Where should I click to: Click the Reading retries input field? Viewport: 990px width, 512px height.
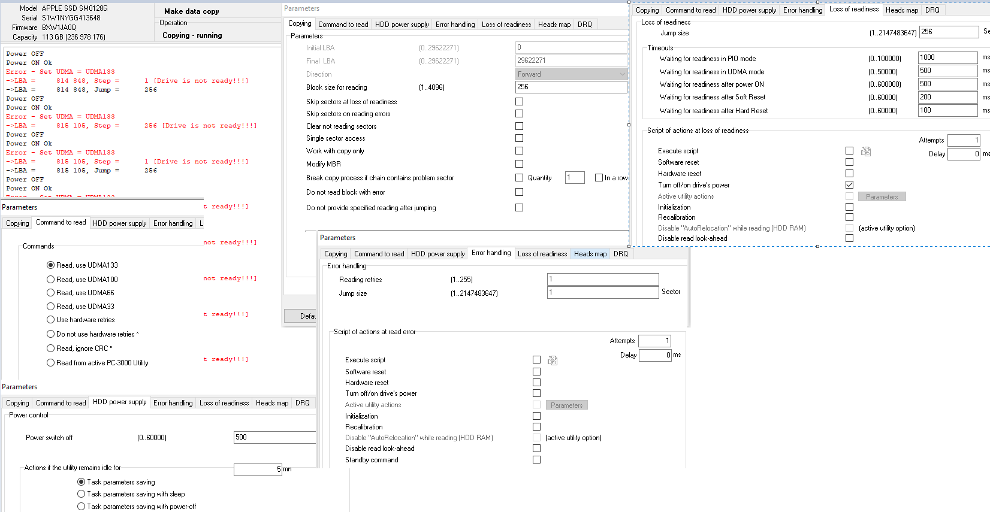[x=603, y=279]
